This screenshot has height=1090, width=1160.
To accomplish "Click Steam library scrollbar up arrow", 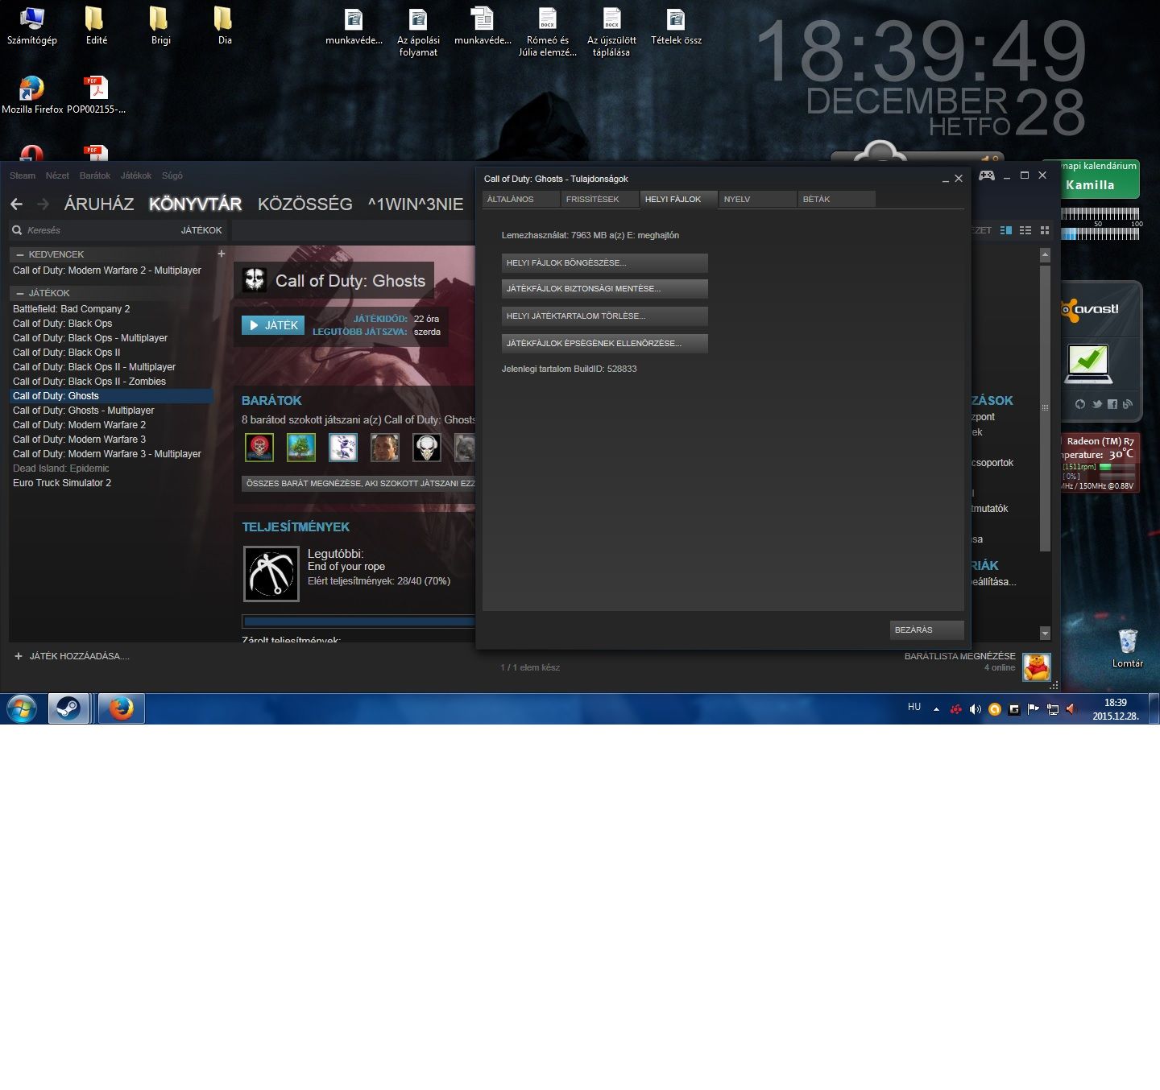I will point(1045,255).
